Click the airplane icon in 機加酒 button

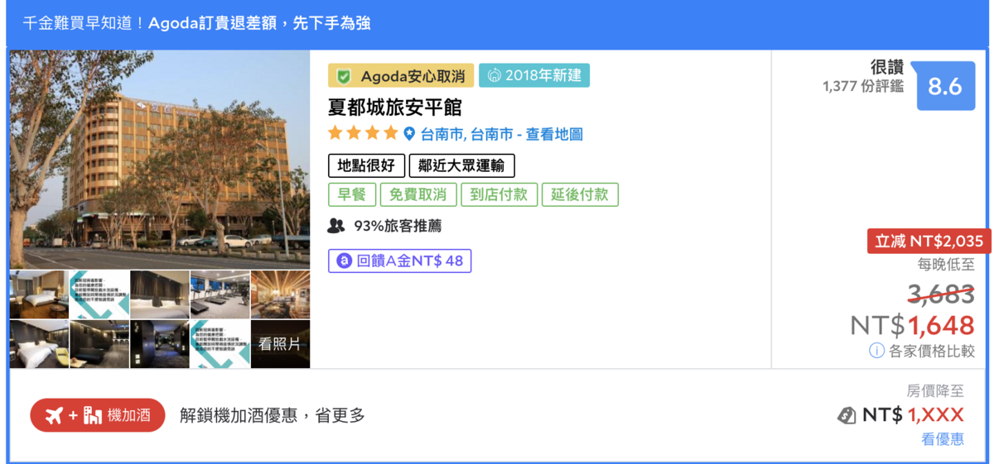pos(55,415)
